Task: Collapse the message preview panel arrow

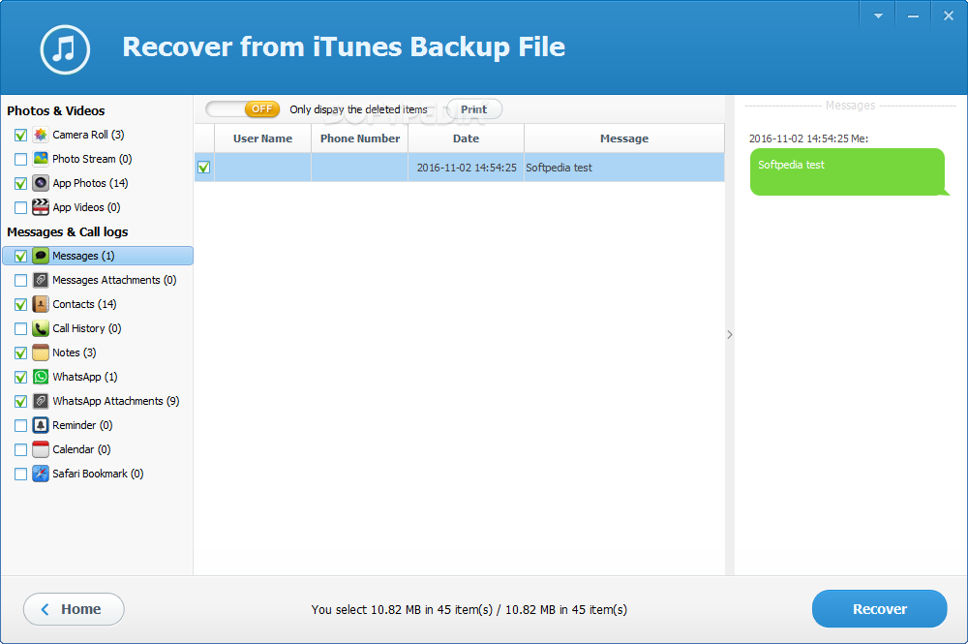Action: (x=730, y=335)
